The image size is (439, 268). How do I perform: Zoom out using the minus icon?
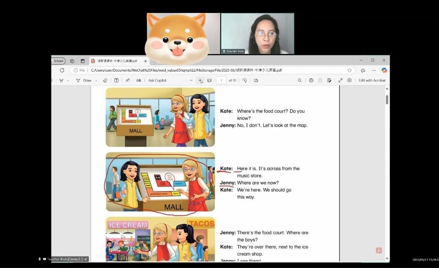click(191, 80)
